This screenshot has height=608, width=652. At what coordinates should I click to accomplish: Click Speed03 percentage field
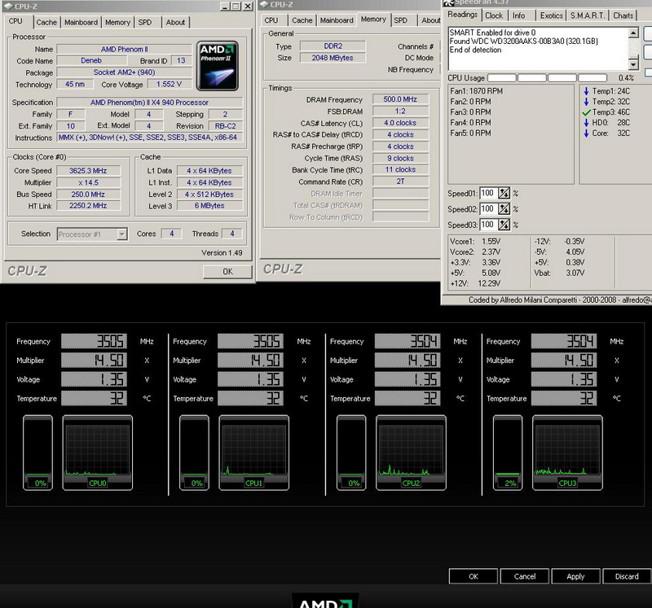[488, 225]
